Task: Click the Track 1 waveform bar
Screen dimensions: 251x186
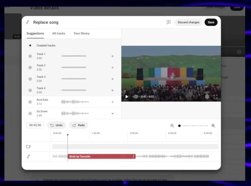Action: (74, 56)
